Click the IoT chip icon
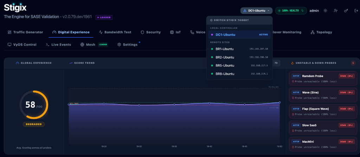Screen dimensions: 360x157 pos(172,32)
